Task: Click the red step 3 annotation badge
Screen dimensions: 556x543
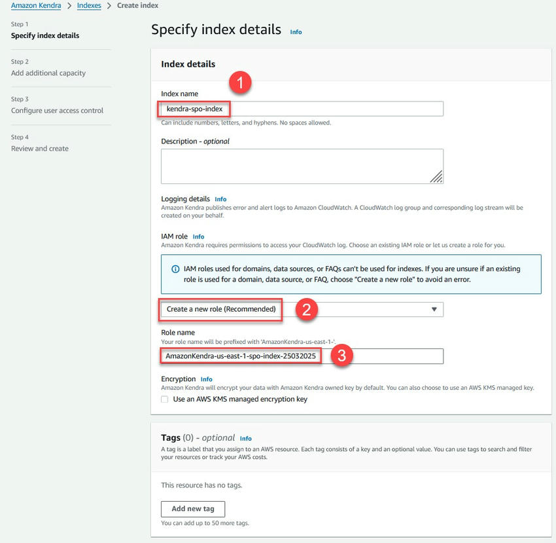Action: click(x=342, y=356)
